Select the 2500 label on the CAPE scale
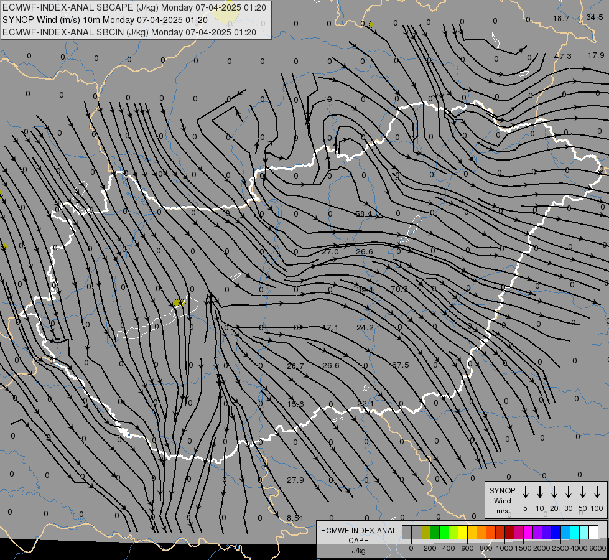This screenshot has height=560, width=609. [x=560, y=548]
